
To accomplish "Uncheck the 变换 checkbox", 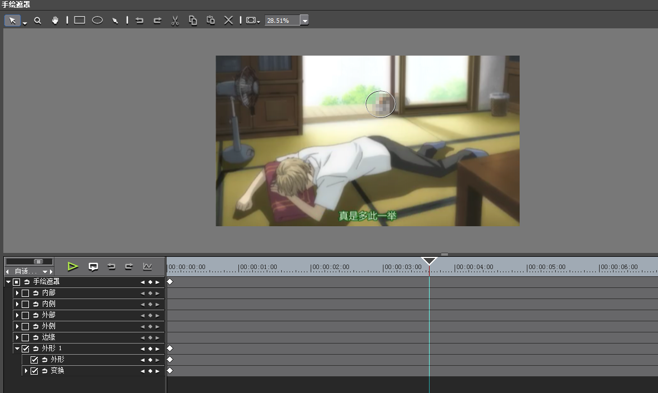I will [34, 371].
